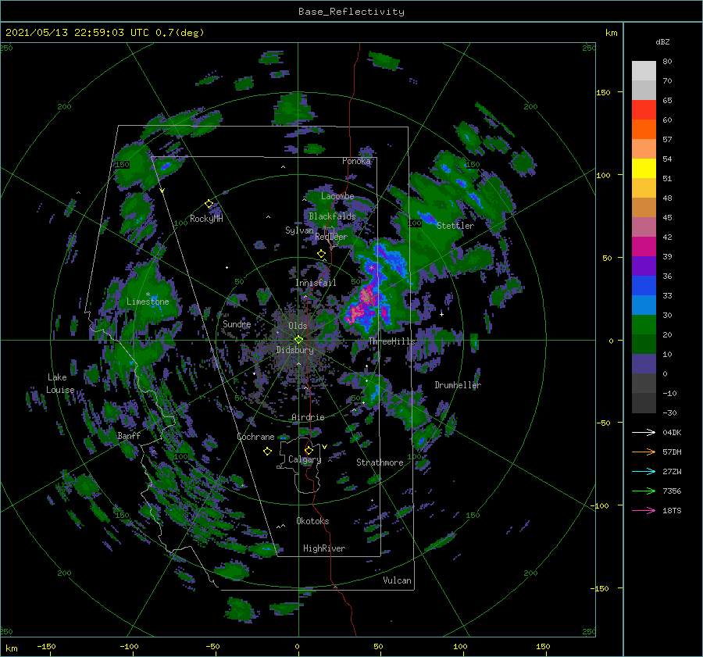Click the yellow diamond marker over Calgary

(309, 450)
